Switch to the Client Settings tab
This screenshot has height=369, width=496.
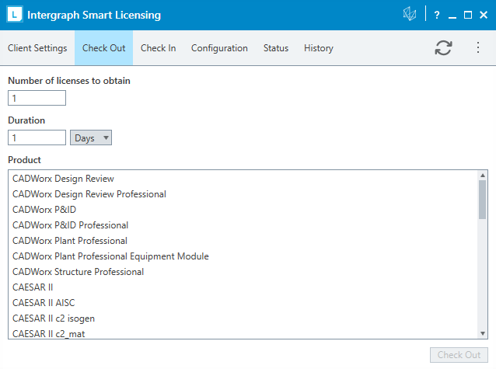(x=37, y=48)
